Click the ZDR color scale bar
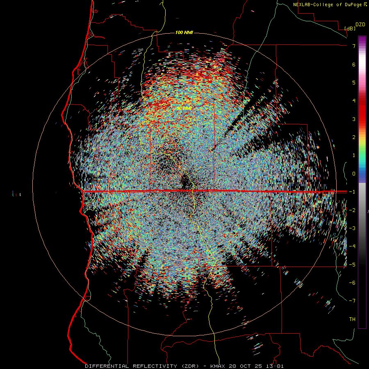Screen dimensions: 369x369 (x=362, y=182)
